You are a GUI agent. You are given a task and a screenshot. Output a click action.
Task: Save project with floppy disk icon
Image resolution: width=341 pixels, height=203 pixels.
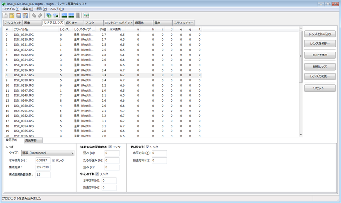pyautogui.click(x=19, y=15)
